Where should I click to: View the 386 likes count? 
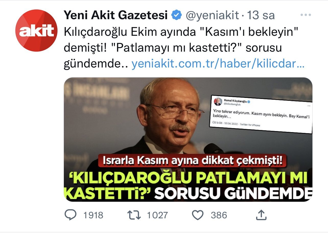219,215
